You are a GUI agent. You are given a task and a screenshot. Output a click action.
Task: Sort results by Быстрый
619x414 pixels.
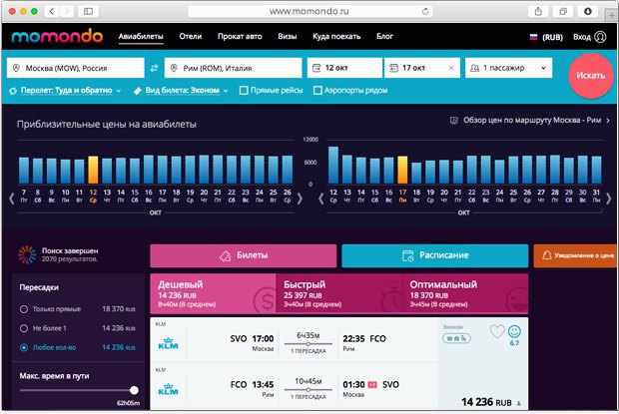coord(339,293)
